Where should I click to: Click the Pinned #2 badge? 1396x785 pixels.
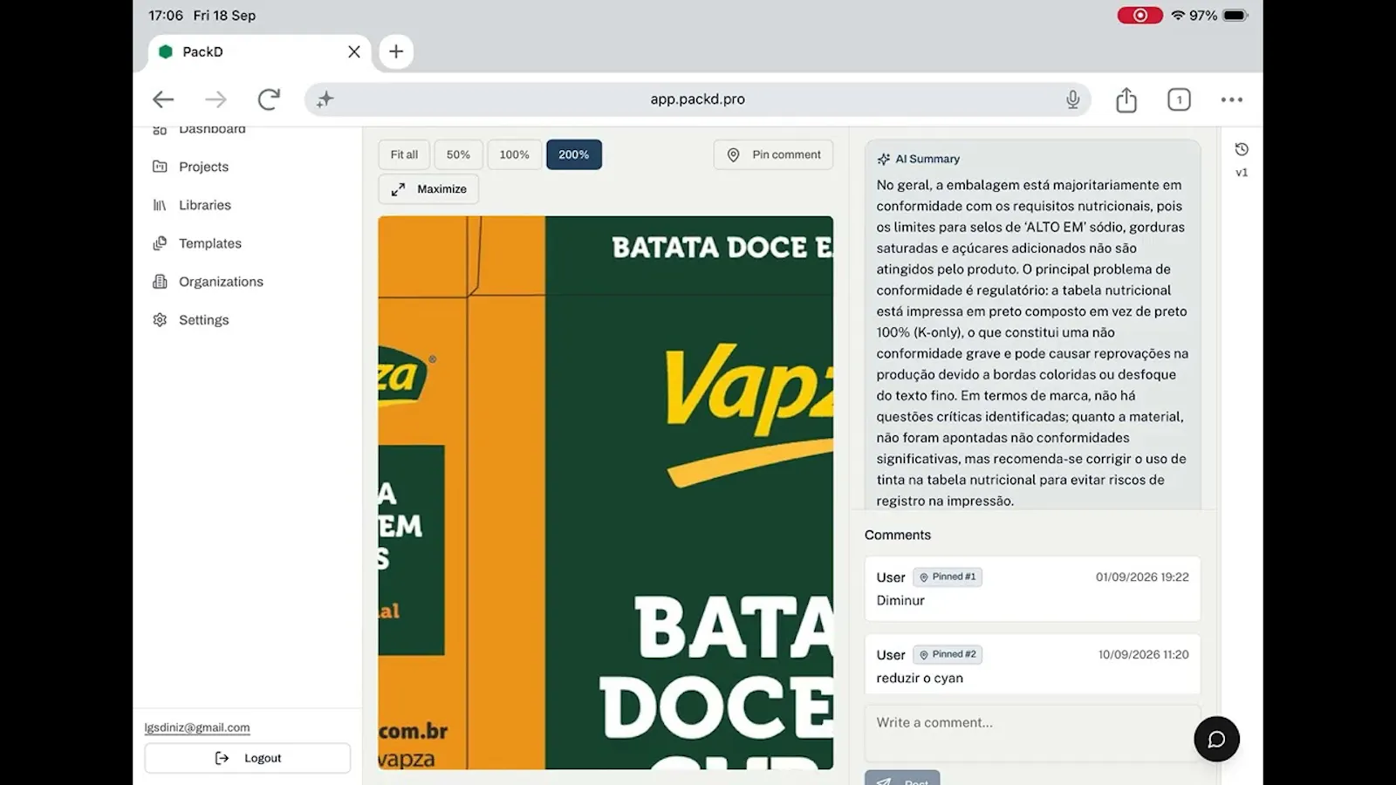tap(948, 654)
